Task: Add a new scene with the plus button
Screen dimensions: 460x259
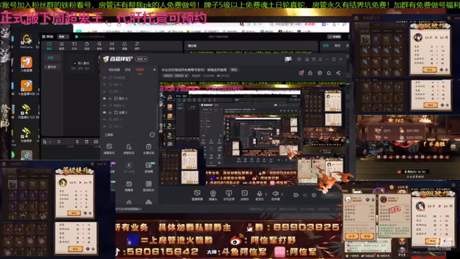Action: [x=154, y=70]
